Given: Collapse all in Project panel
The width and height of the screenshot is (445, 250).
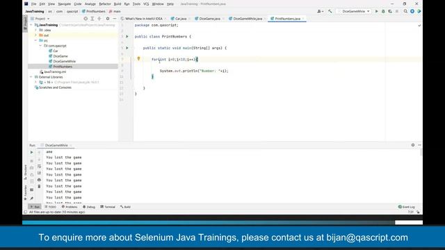Looking at the screenshot, I should [99, 19].
